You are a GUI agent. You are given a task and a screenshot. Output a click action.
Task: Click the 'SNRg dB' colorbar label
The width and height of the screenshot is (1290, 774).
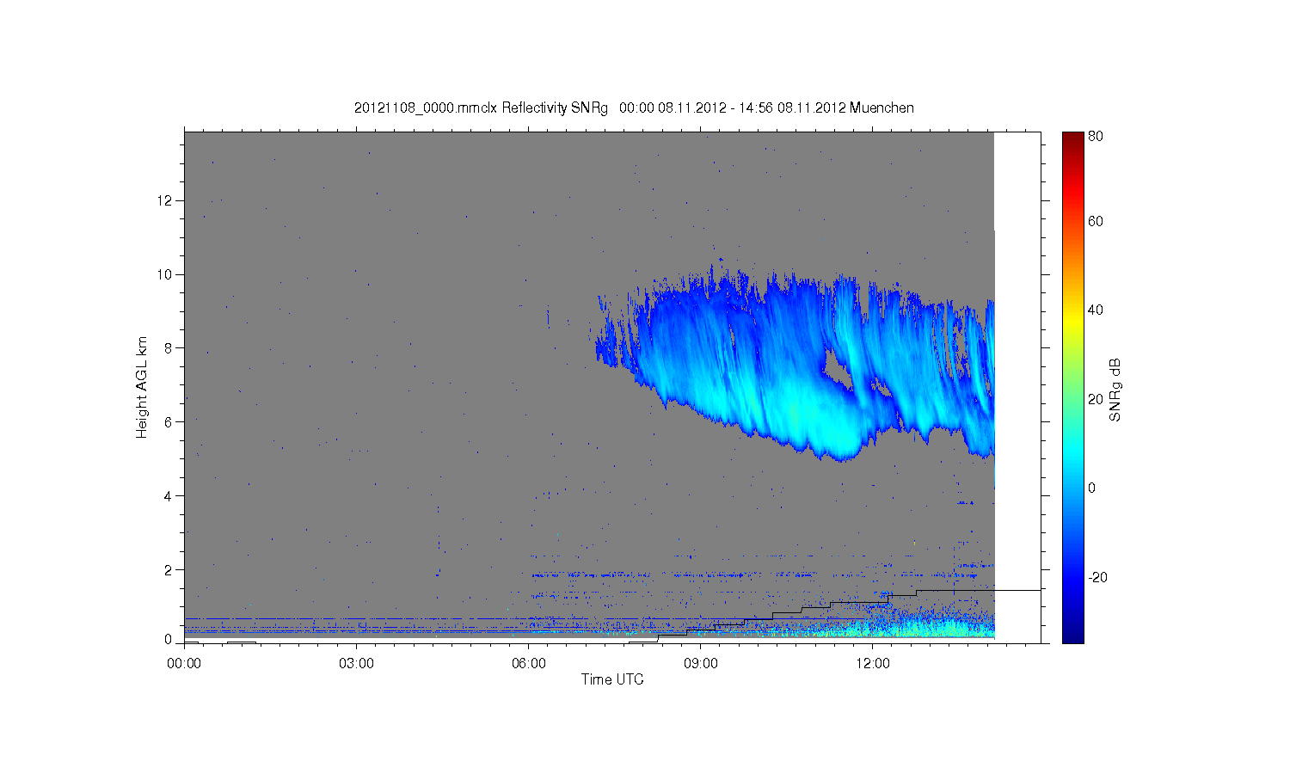1115,390
